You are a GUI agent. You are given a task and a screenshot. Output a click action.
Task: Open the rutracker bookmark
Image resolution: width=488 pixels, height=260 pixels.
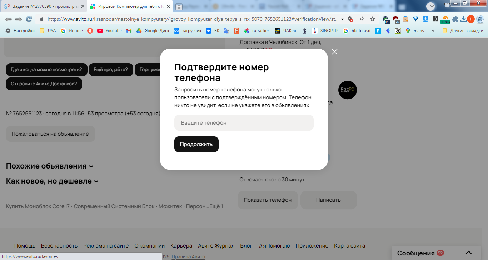[257, 31]
